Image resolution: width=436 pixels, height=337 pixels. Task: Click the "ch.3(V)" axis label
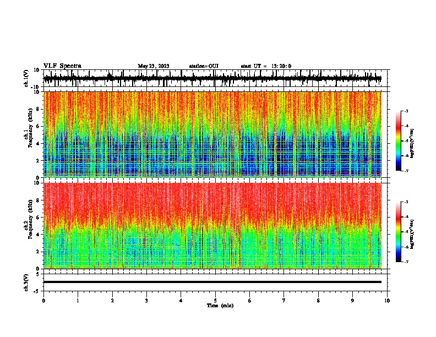pyautogui.click(x=26, y=282)
